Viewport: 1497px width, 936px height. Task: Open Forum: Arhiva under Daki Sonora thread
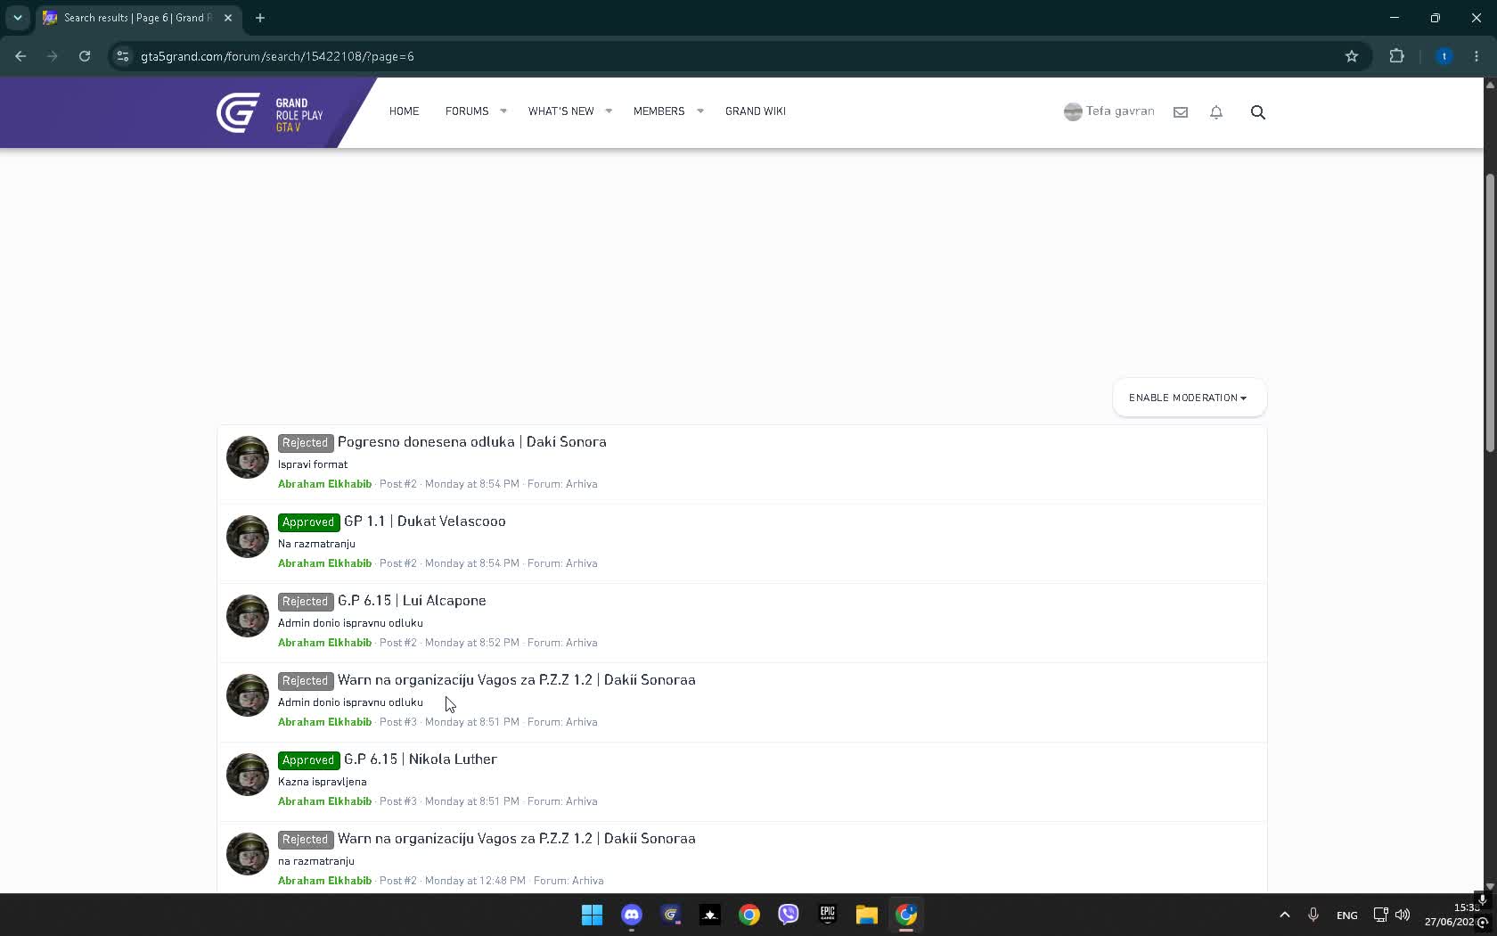[x=562, y=484]
